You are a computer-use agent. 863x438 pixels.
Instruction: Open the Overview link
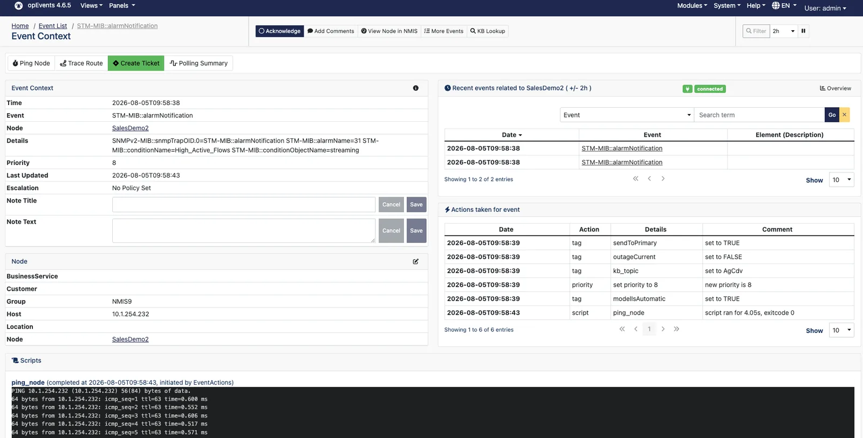(x=835, y=88)
